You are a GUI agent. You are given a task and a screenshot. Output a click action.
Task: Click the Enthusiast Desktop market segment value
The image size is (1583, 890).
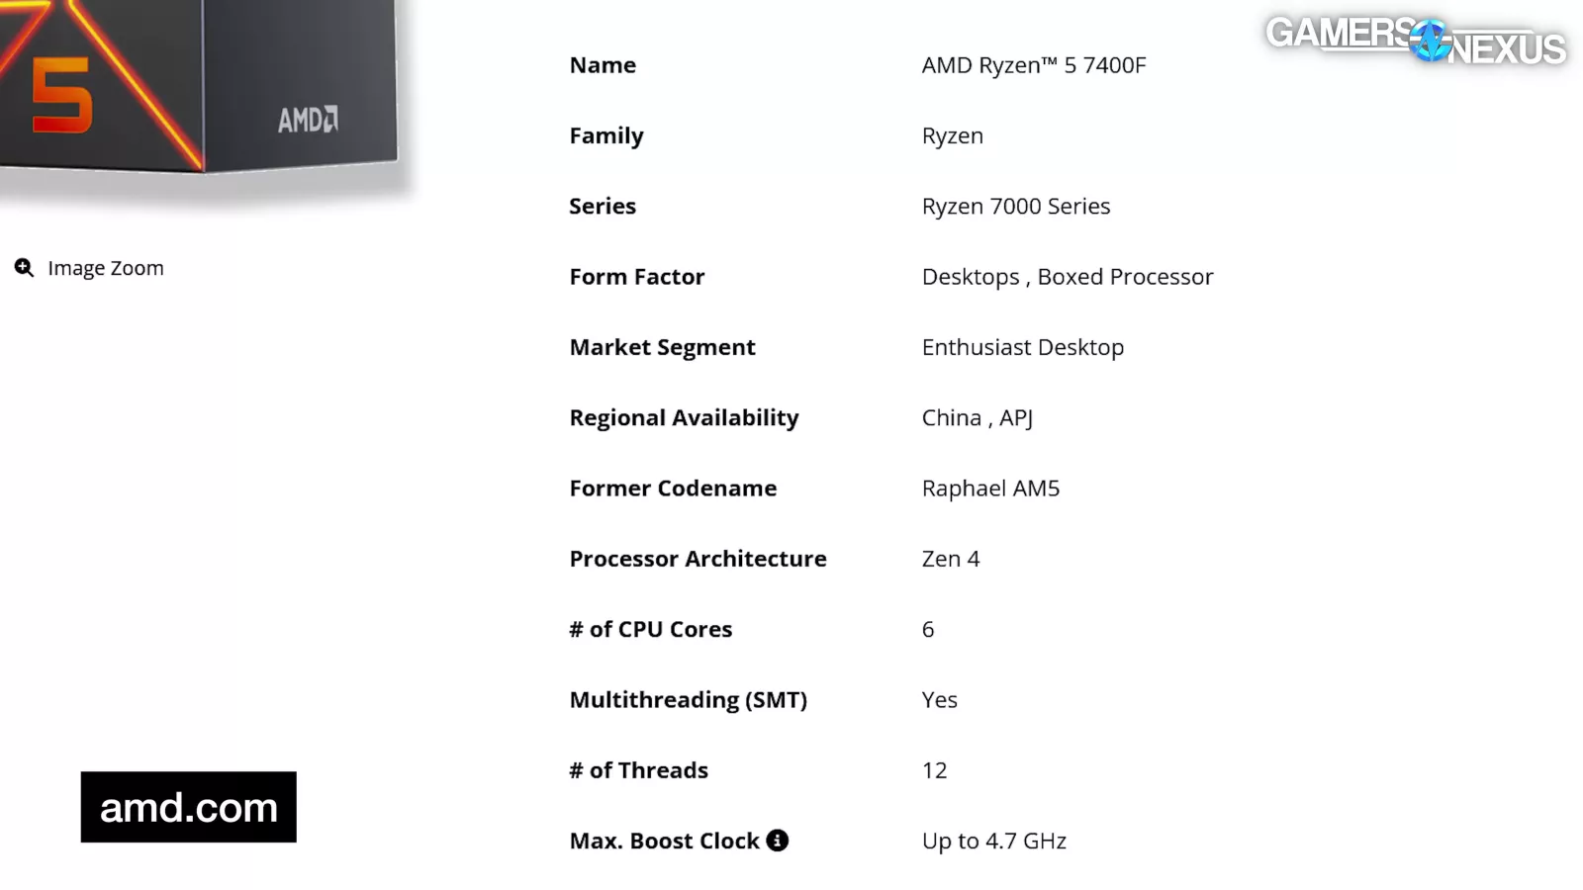[x=1023, y=347]
